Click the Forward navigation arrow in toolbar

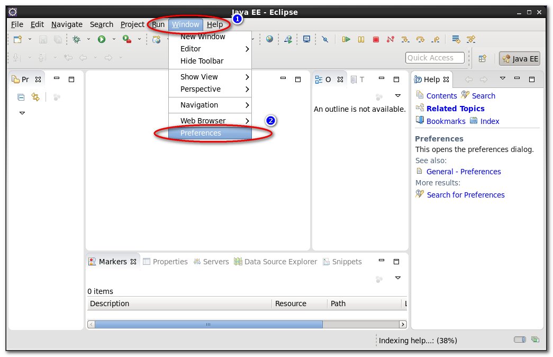point(108,58)
